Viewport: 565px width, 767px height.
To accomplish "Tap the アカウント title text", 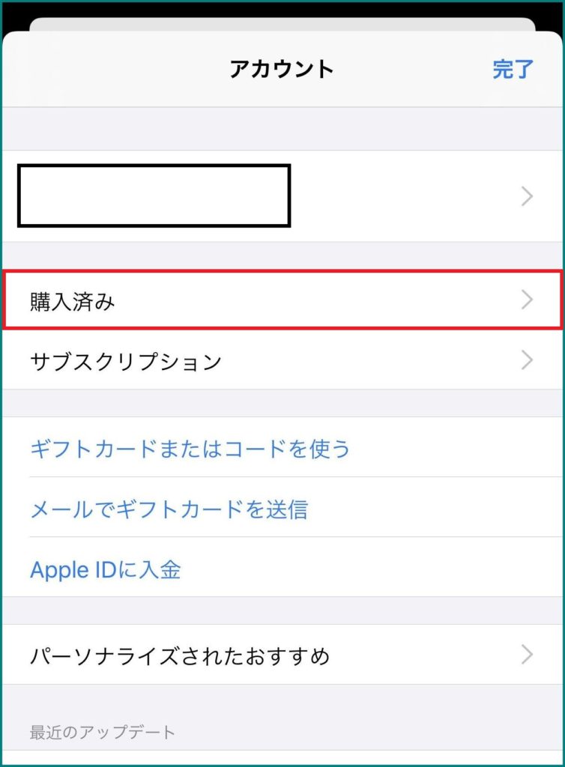I will pyautogui.click(x=282, y=69).
